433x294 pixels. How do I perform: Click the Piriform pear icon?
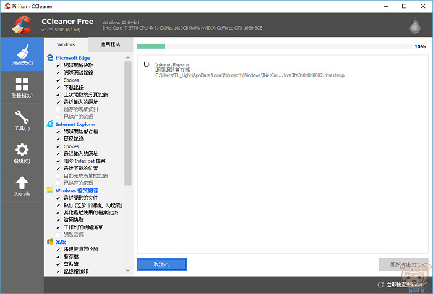[415, 26]
